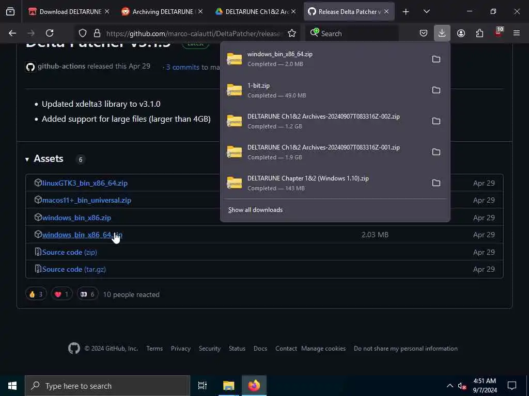
Task: Show 1-bit.zip in its folder
Action: tap(436, 90)
